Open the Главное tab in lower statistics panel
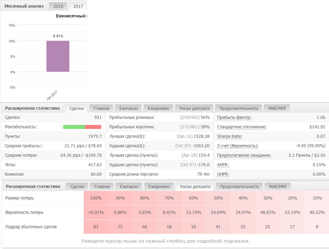The width and height of the screenshot is (329, 249). coord(102,187)
